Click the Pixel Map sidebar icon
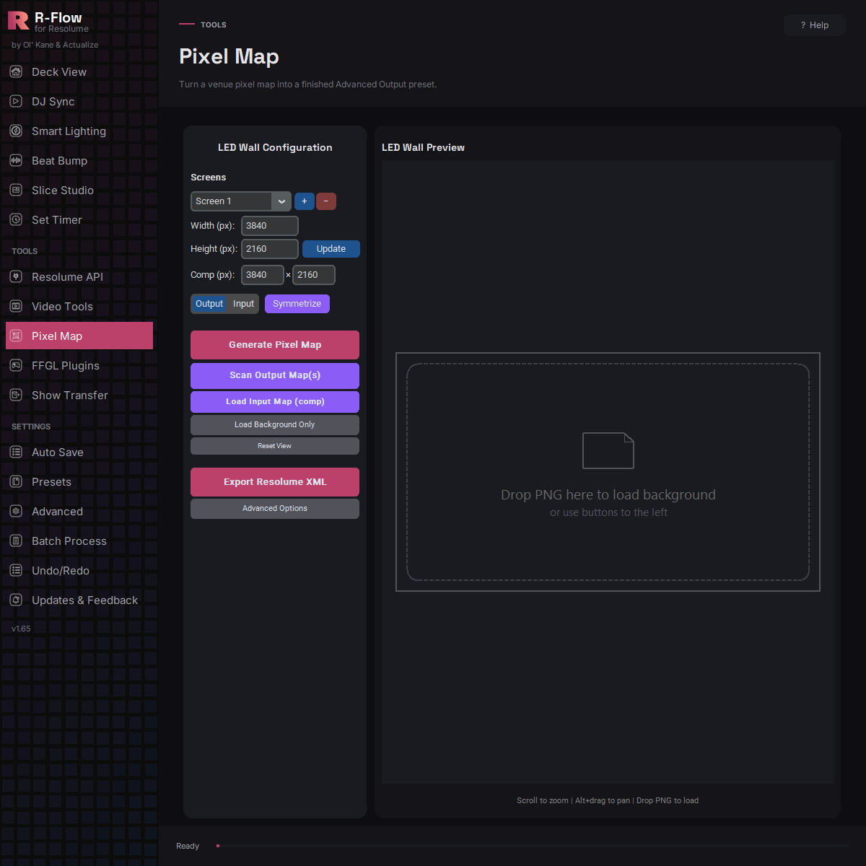Viewport: 866px width, 866px height. pos(16,336)
